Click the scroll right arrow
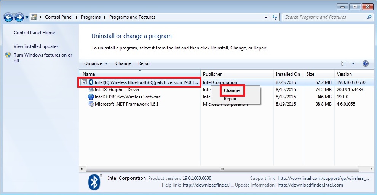Image resolution: width=377 pixels, height=195 pixels. 371,169
